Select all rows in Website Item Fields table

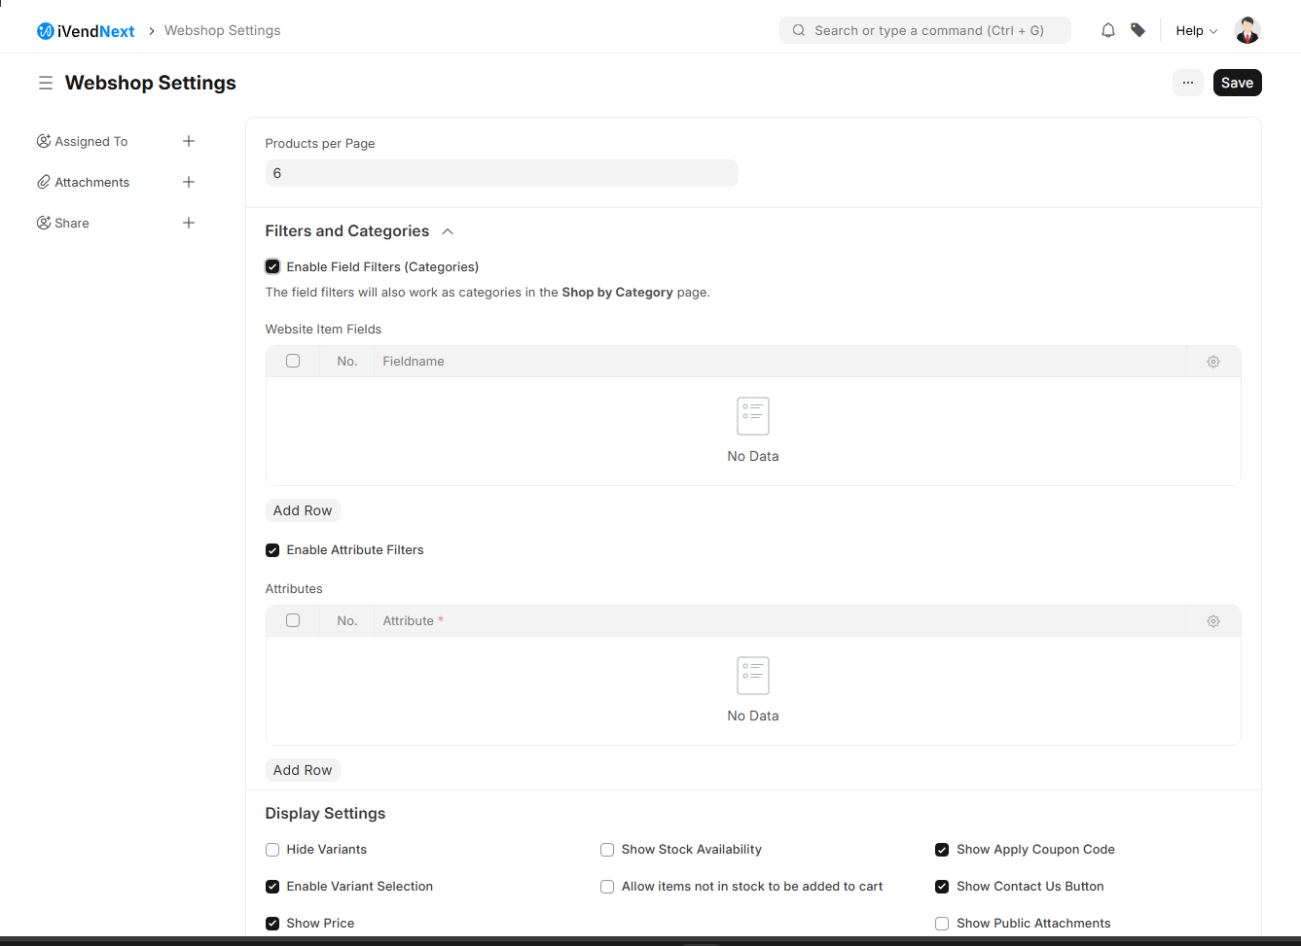point(293,361)
